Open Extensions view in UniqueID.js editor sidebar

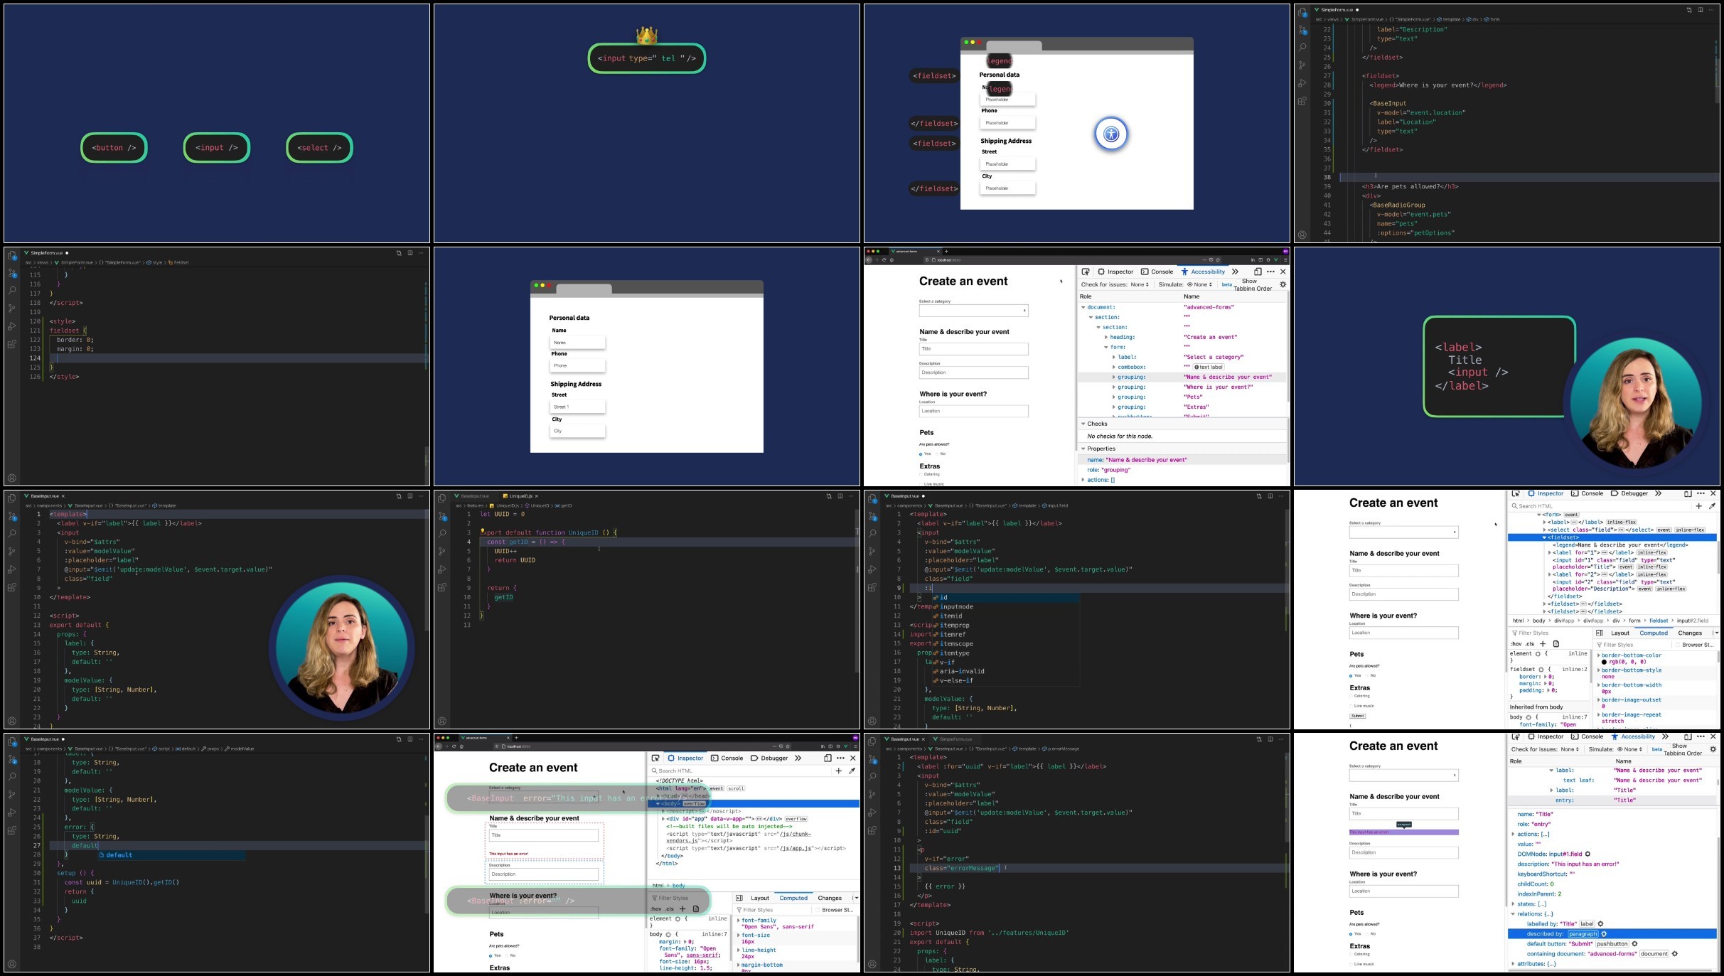click(442, 587)
